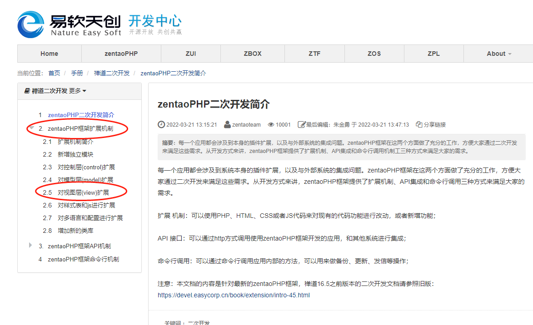The height and width of the screenshot is (325, 533).
Task: Open section 2.1 扩展机制简介
Action: 75,142
